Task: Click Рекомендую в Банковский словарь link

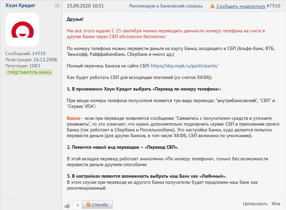Action: click(x=166, y=6)
